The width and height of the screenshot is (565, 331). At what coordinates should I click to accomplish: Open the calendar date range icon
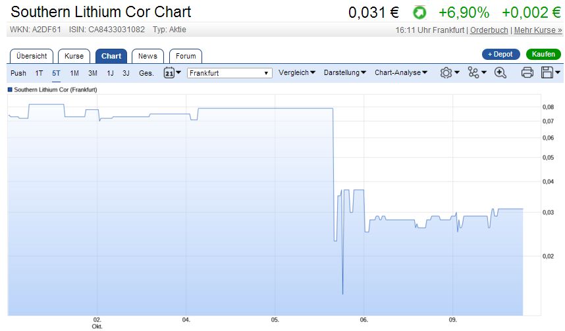coord(169,73)
